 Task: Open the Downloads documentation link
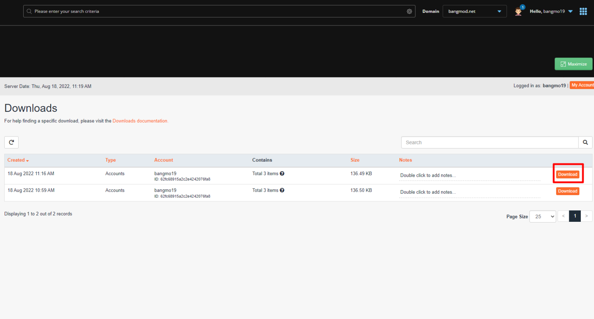(140, 121)
